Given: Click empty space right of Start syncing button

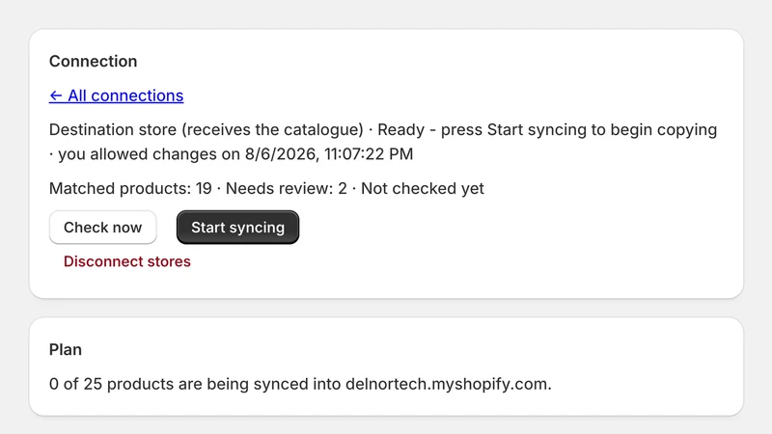Looking at the screenshot, I should [492, 228].
